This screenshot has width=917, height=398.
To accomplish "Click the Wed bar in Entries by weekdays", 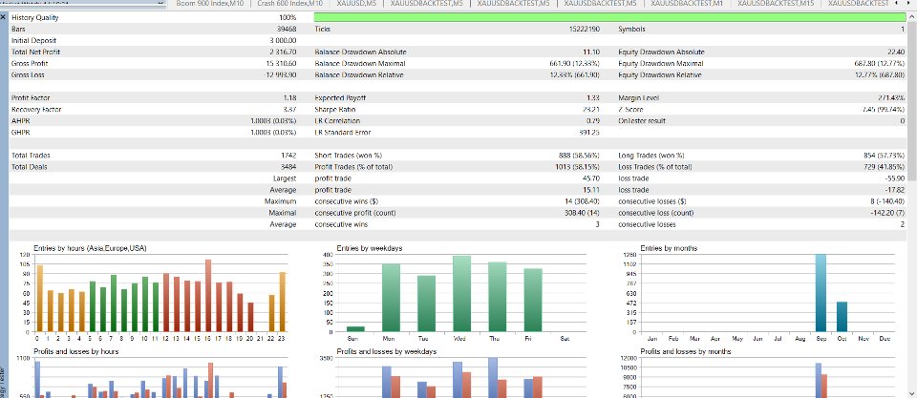I will pyautogui.click(x=461, y=294).
